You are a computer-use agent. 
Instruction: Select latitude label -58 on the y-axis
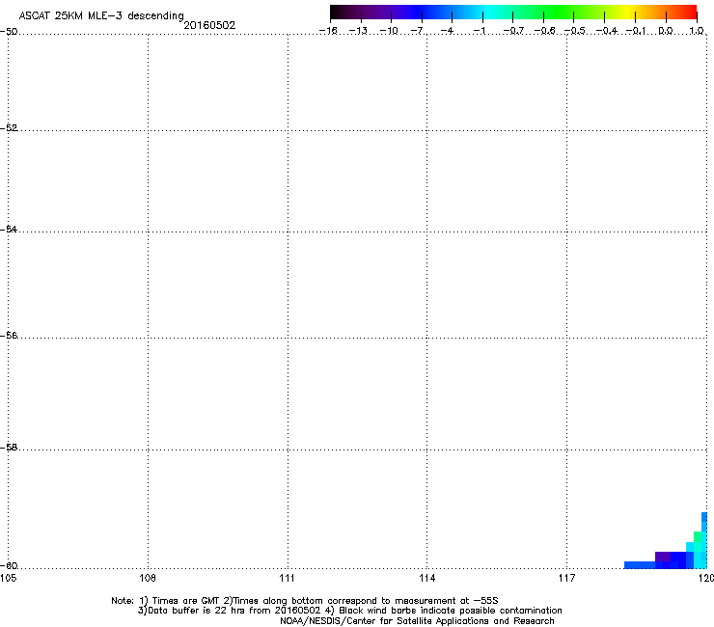[9, 448]
